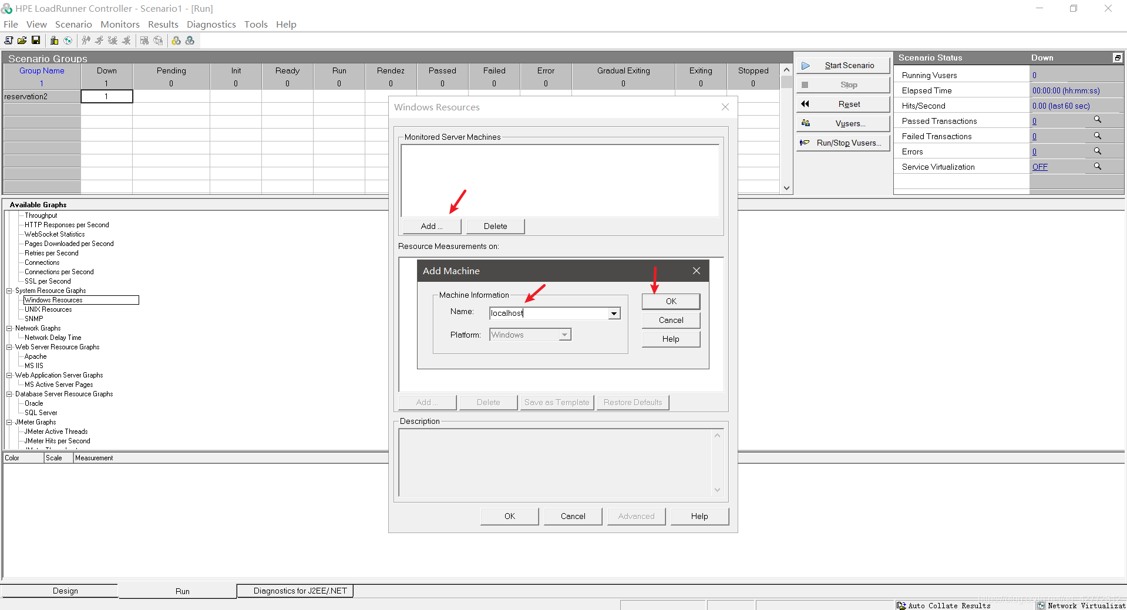Image resolution: width=1127 pixels, height=610 pixels.
Task: Close the Windows Resources dialog
Action: coord(725,107)
